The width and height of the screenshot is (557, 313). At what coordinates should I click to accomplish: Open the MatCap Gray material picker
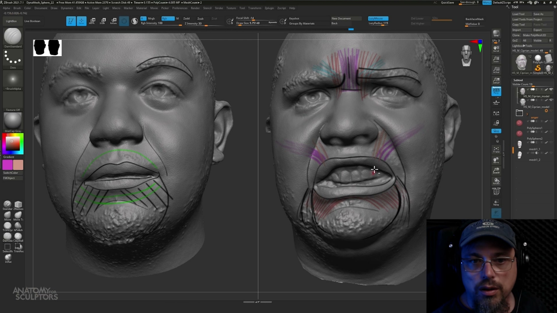pyautogui.click(x=13, y=122)
